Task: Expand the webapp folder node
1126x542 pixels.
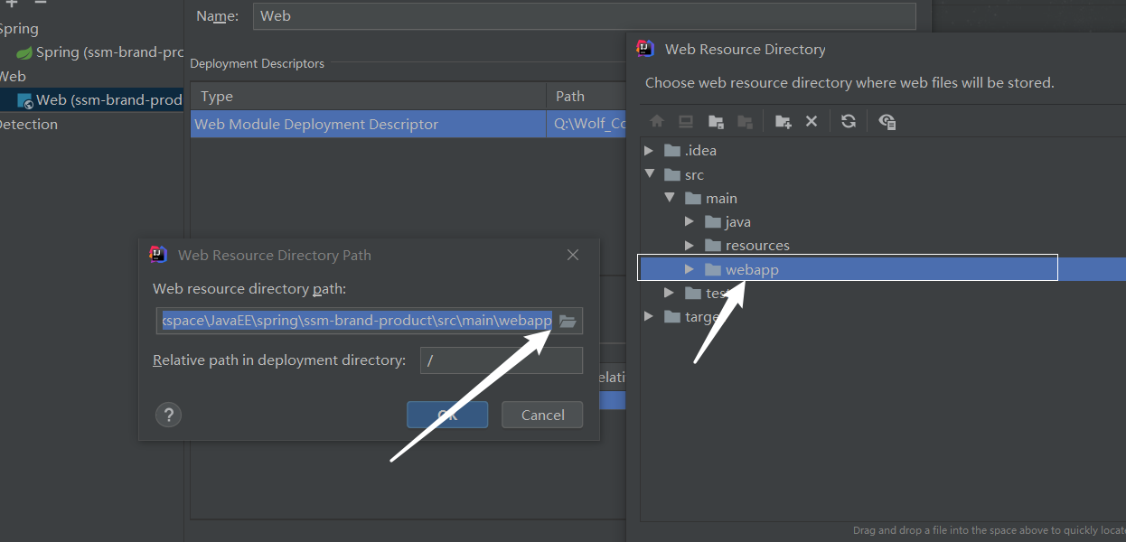Action: click(x=690, y=269)
